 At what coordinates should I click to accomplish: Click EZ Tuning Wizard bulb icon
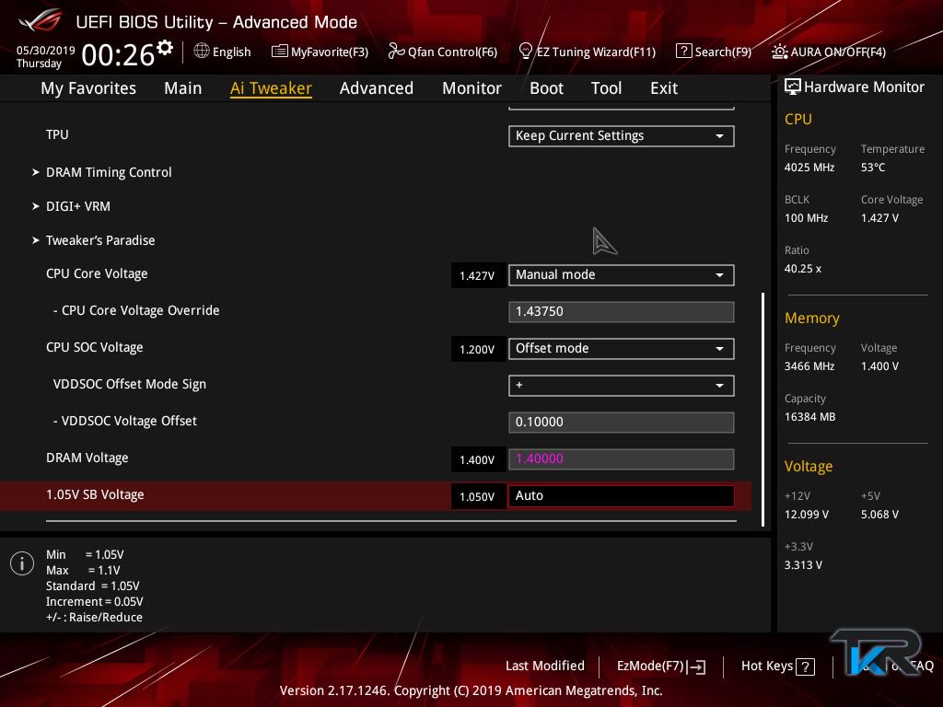525,52
